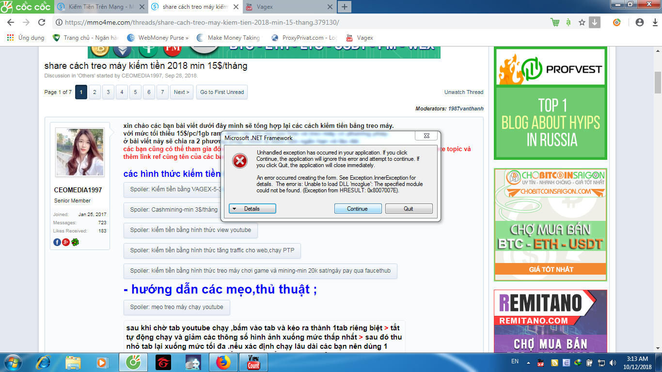Expand spoiler 'treo máy chơi game và mining'

pyautogui.click(x=260, y=271)
